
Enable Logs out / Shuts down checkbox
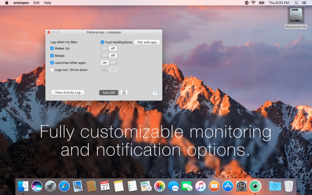pyautogui.click(x=52, y=70)
